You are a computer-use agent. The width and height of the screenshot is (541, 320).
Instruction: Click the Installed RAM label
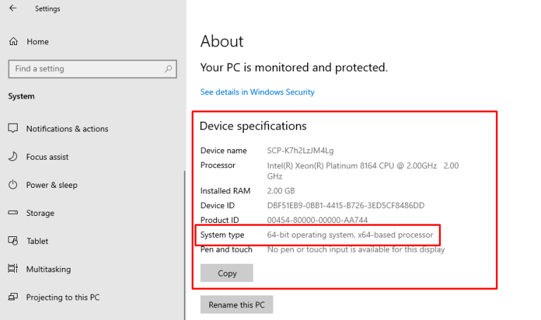[x=225, y=191]
